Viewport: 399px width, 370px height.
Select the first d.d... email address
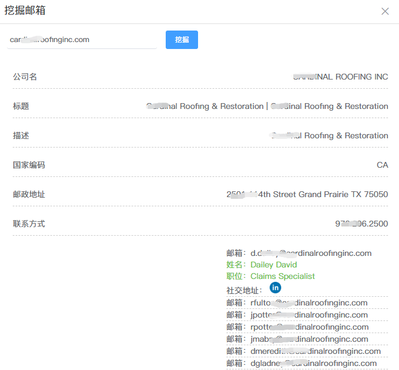pyautogui.click(x=311, y=253)
